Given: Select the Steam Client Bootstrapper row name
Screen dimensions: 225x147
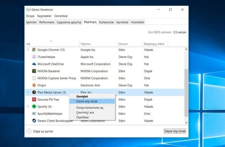Looking at the screenshot, I should click(x=55, y=121).
